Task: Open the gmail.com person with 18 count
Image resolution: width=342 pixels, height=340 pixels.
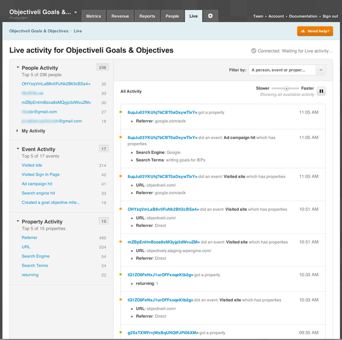Action: tap(52, 121)
